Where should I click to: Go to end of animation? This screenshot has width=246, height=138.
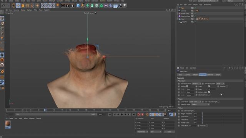click(x=134, y=115)
